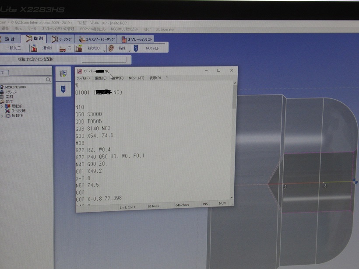Click the simulation play icon button

pyautogui.click(x=63, y=73)
